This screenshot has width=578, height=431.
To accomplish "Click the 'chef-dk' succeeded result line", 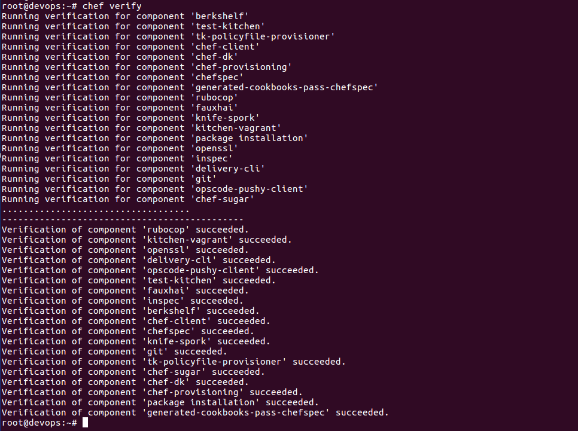I will click(125, 382).
